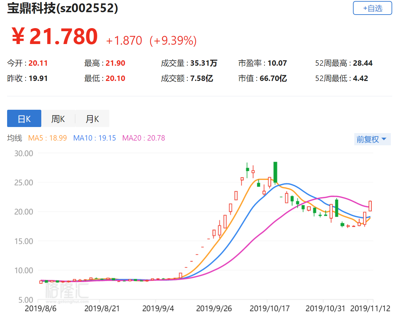Viewport: 401px width, 315px height.
Task: Click the 5.00 y-axis label
Action: [x=26, y=300]
